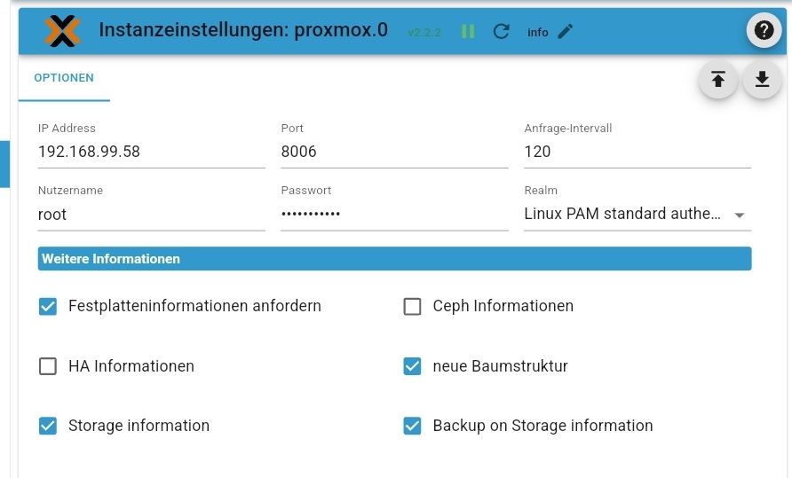
Task: Edit log level with the pencil icon
Action: point(566,32)
